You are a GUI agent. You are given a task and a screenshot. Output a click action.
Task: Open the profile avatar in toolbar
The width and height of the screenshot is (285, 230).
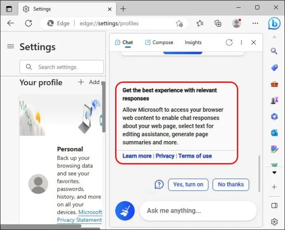pos(237,23)
